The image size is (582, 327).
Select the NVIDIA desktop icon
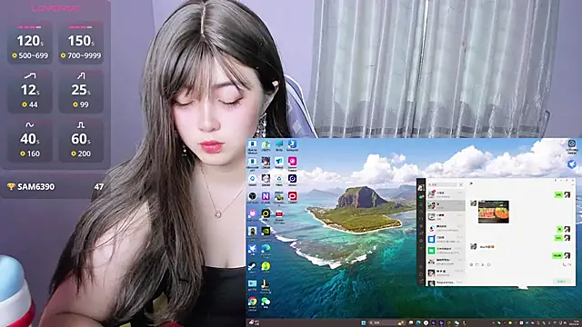point(266,232)
